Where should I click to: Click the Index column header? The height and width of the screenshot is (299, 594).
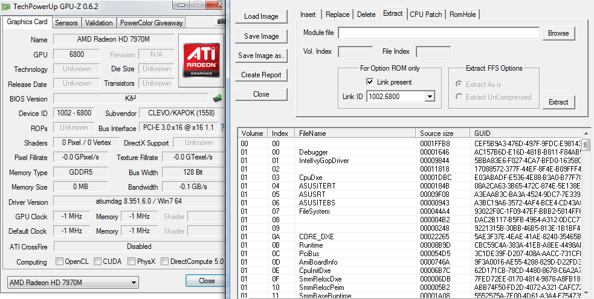point(281,133)
